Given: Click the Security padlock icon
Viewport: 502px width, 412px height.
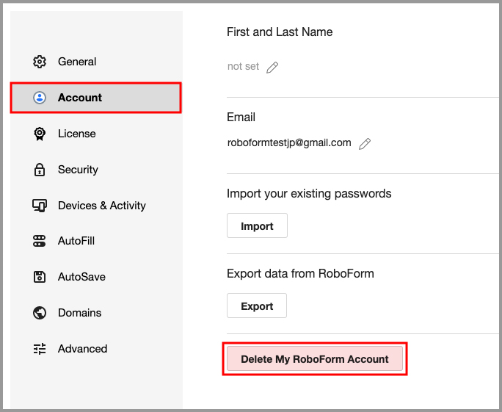Looking at the screenshot, I should point(40,170).
